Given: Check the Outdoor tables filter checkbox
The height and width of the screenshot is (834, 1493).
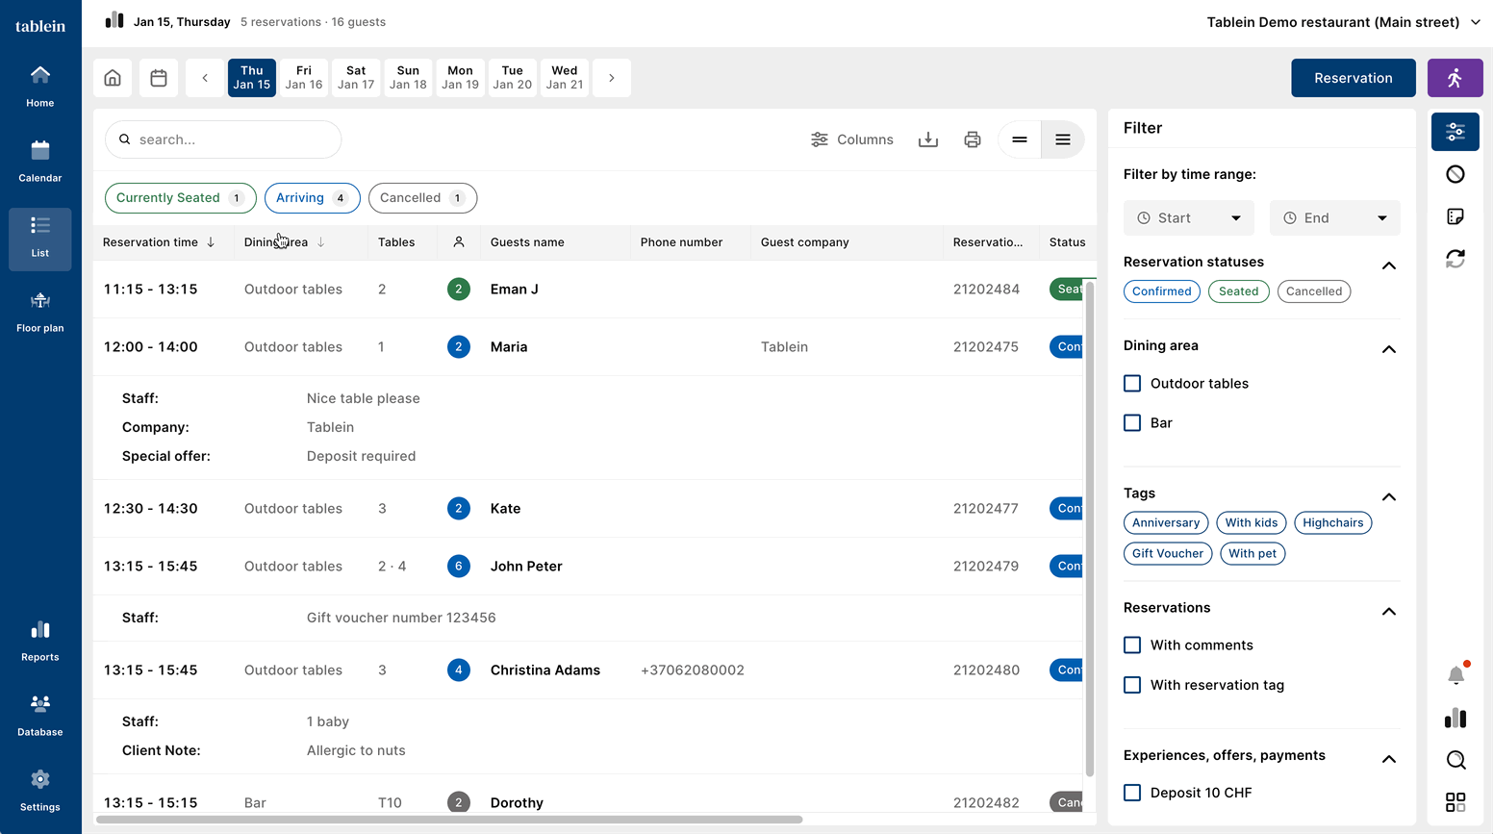Looking at the screenshot, I should (1132, 383).
